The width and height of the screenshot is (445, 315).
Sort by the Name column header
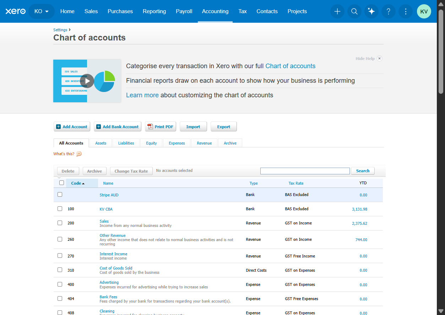pos(108,183)
